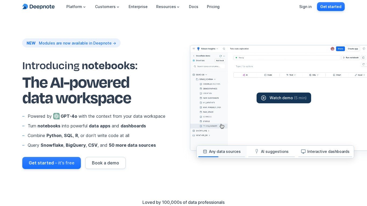Select the Interactive dashboards tab

(x=325, y=152)
